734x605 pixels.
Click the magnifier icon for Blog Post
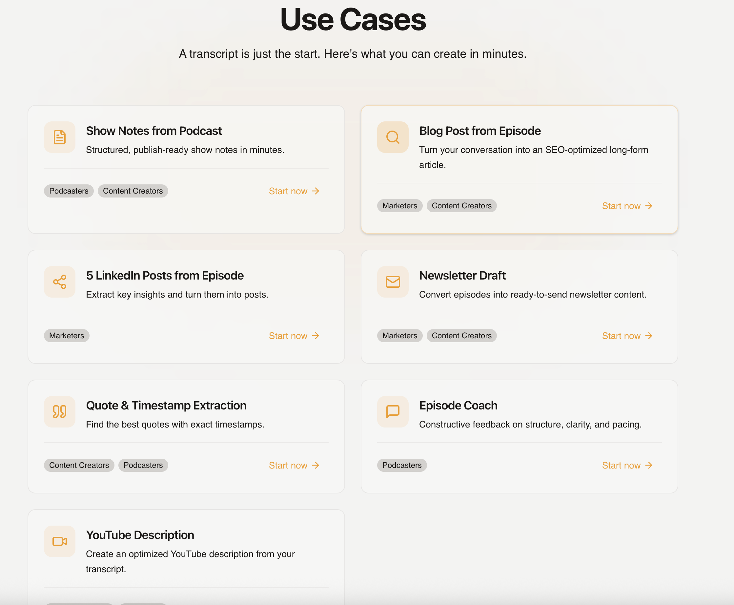pos(393,137)
